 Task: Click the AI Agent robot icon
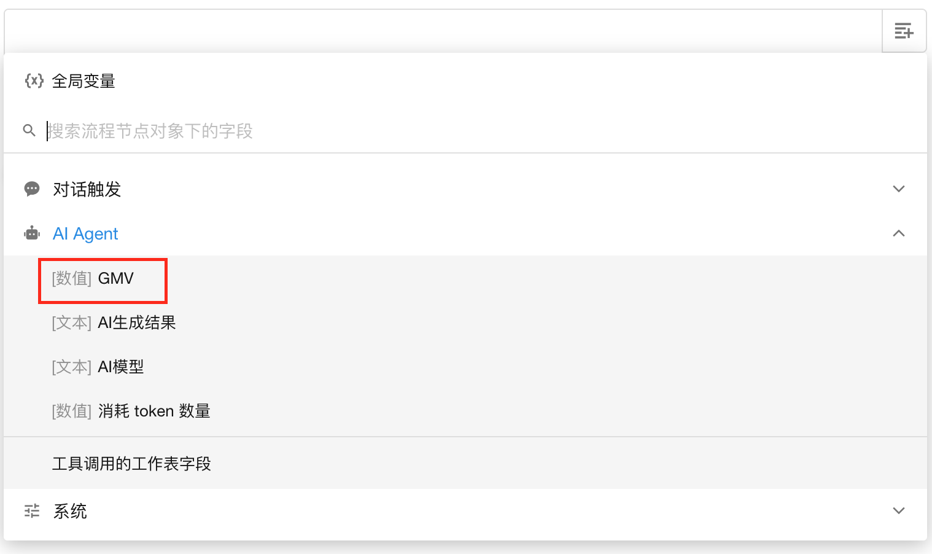point(32,233)
